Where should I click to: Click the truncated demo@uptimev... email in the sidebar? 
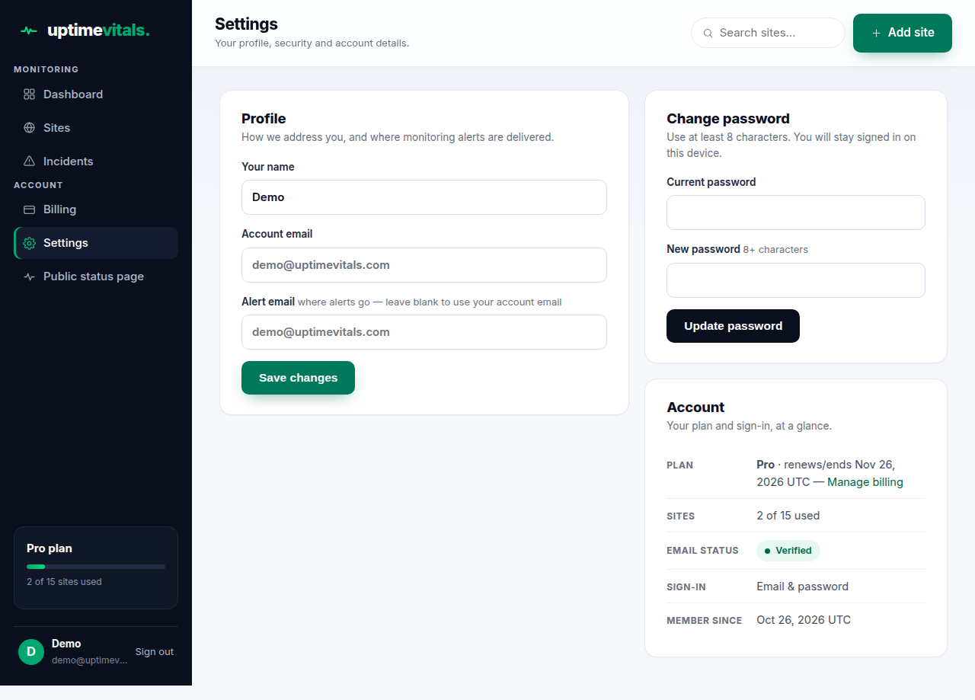[x=90, y=660]
